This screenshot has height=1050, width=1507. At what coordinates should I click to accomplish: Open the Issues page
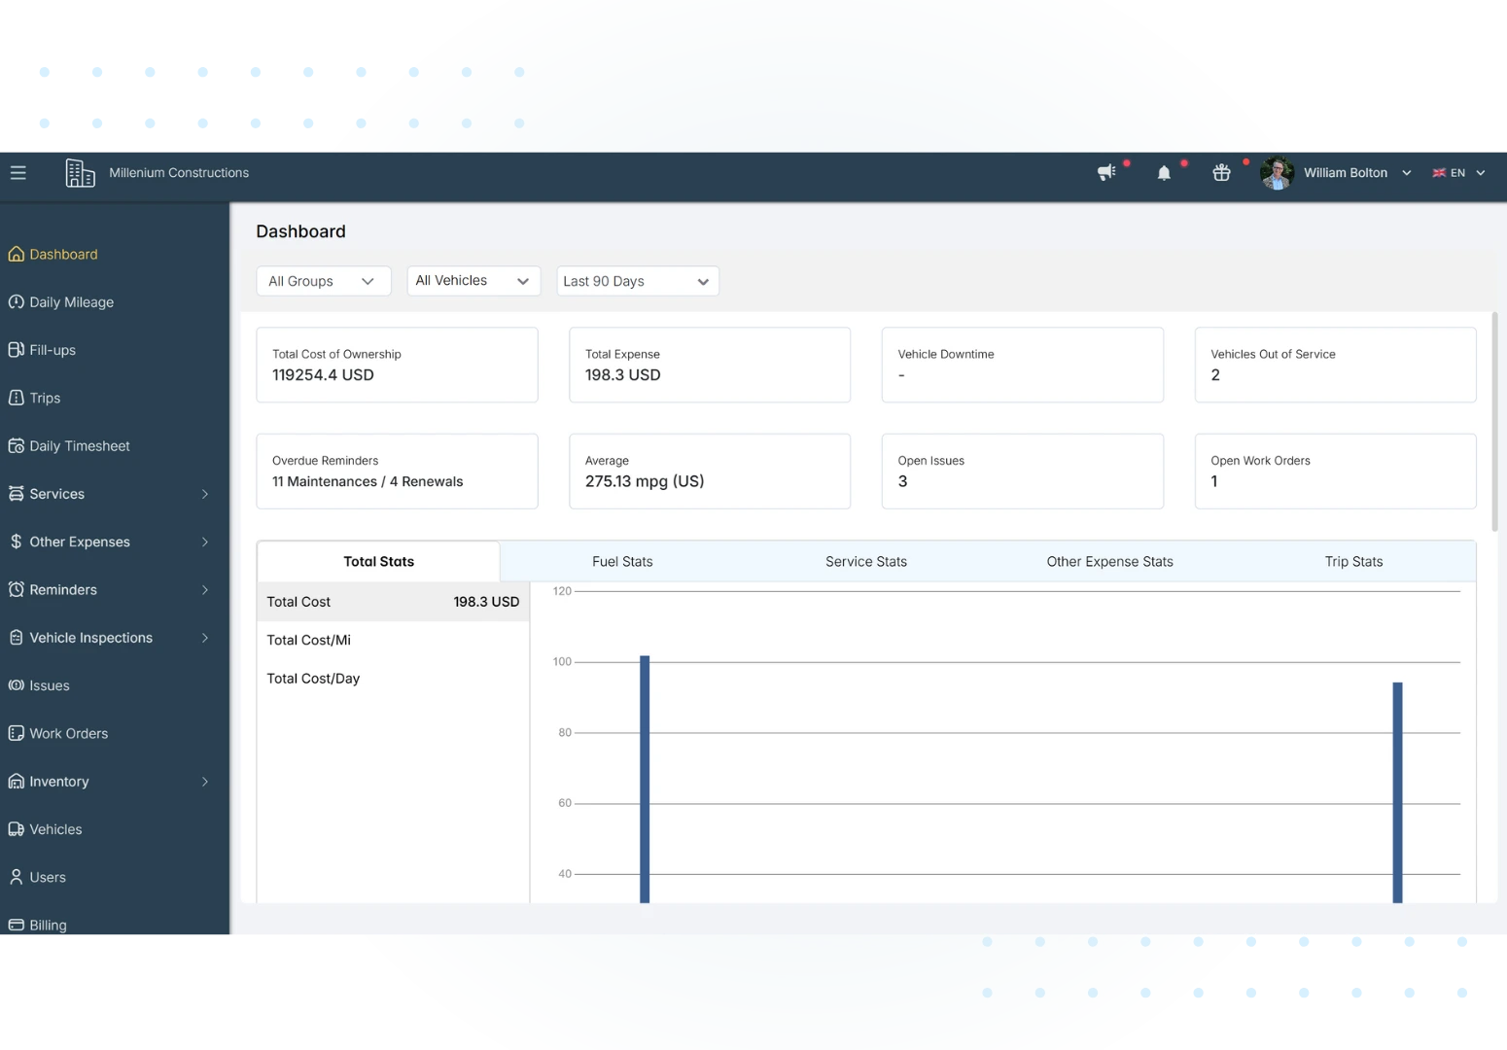[x=50, y=684]
